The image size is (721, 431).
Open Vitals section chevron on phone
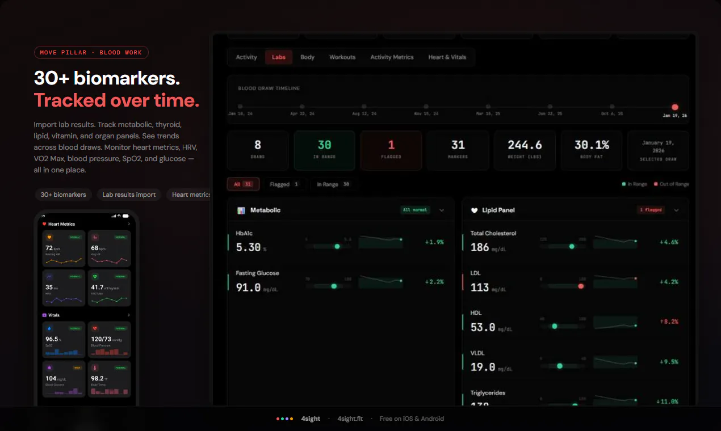click(129, 315)
